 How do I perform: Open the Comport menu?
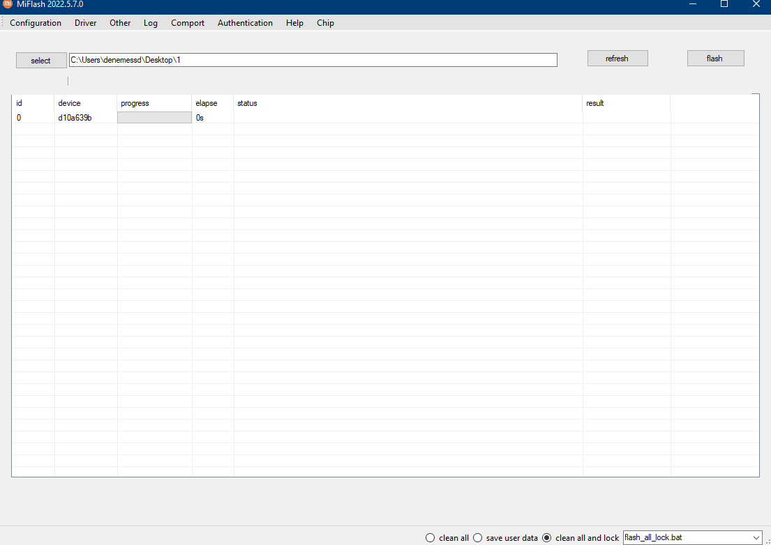pos(187,23)
